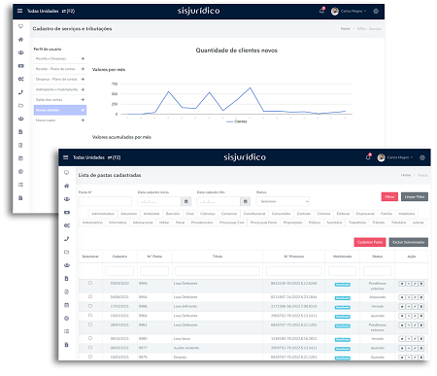Click notification bell in the front window header
The height and width of the screenshot is (376, 437).
coord(368,157)
